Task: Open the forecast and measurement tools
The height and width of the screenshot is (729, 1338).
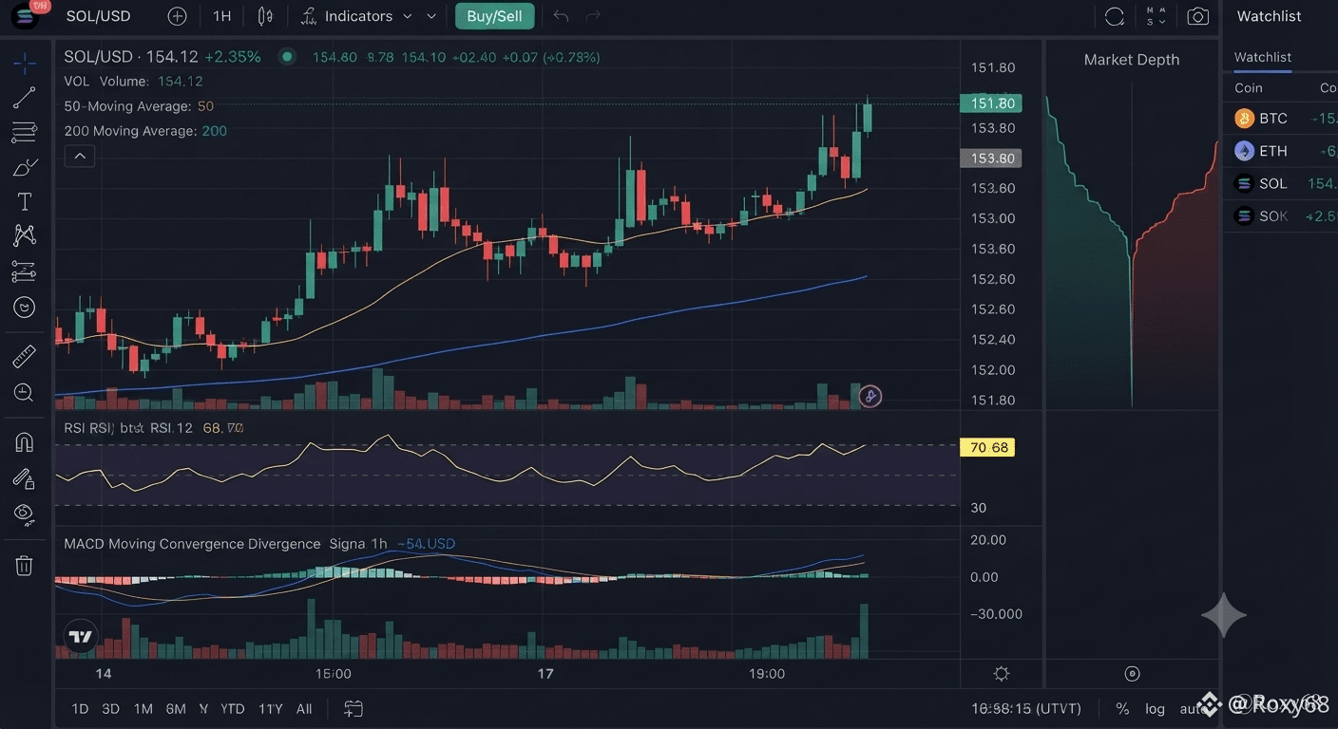Action: [x=25, y=271]
